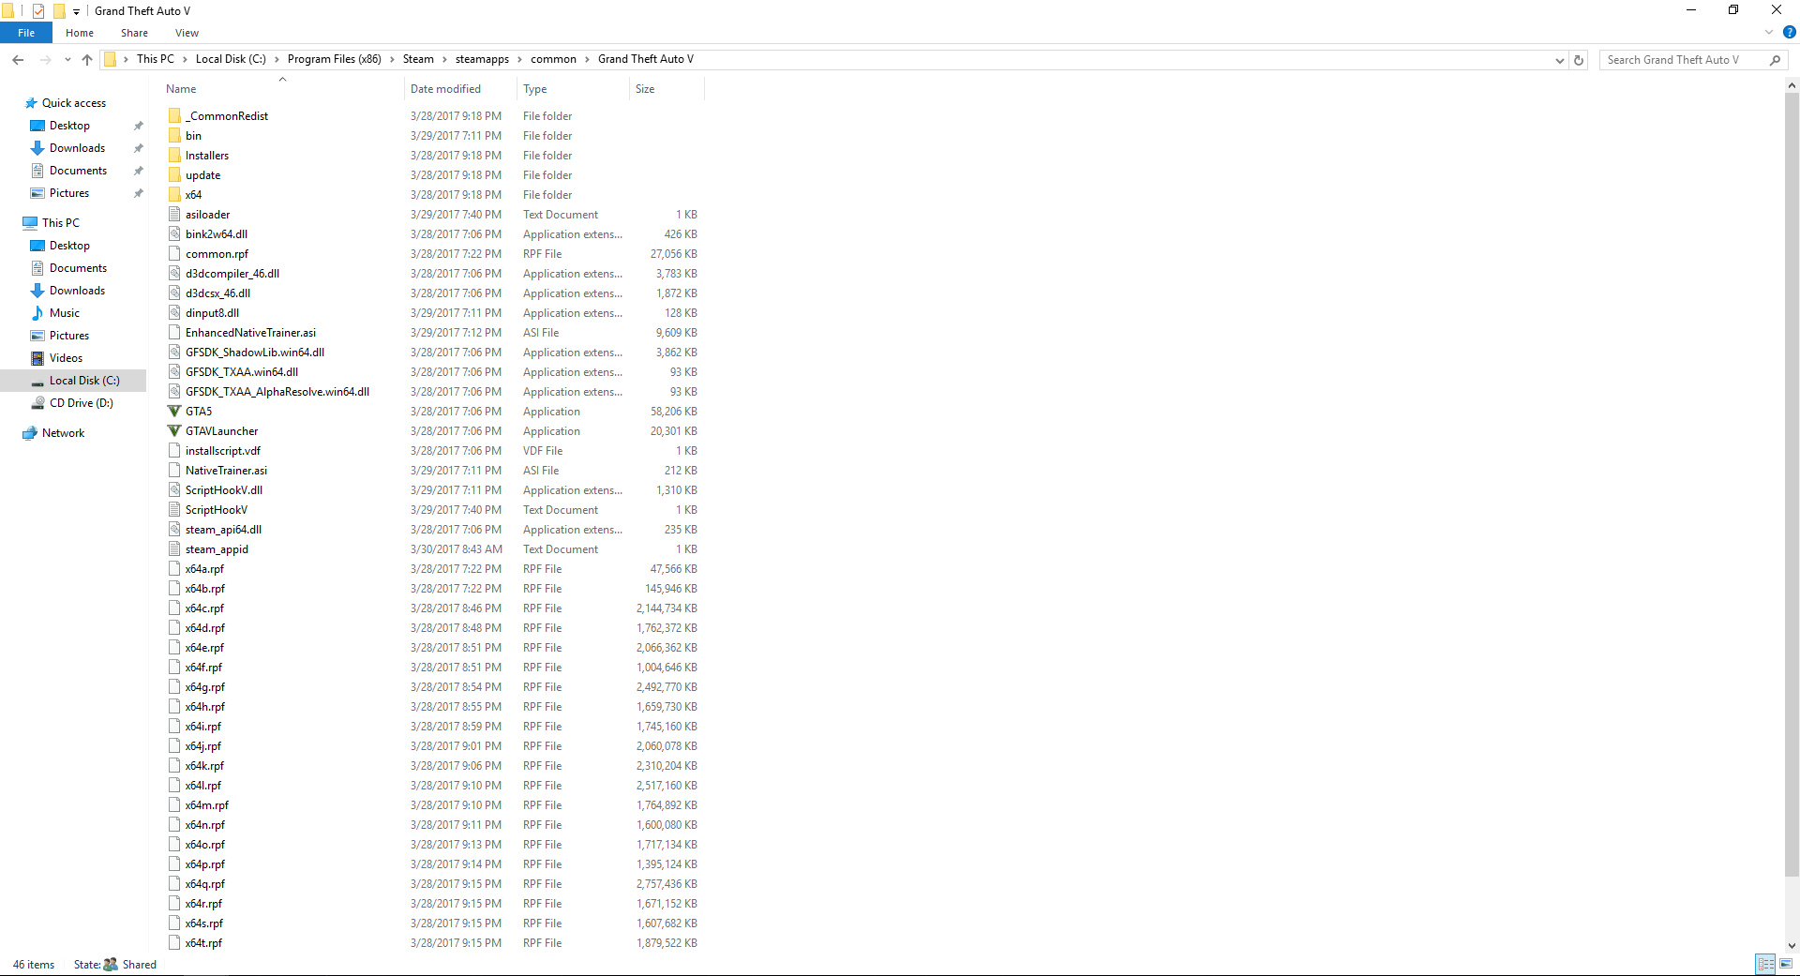Open the Home ribbon tab

(80, 33)
